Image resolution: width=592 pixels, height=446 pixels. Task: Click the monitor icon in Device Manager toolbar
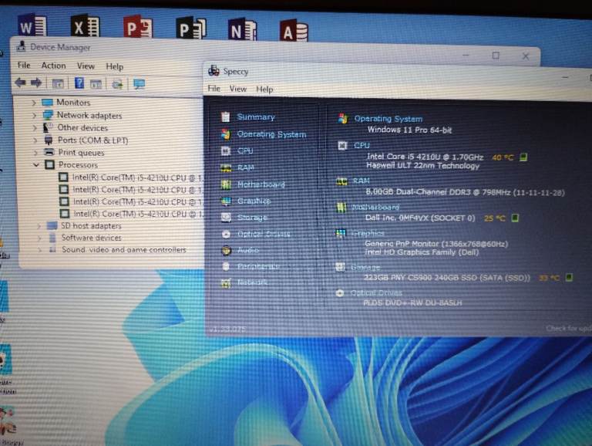[x=139, y=84]
